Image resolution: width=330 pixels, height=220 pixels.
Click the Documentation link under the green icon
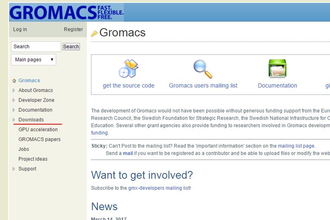278,85
